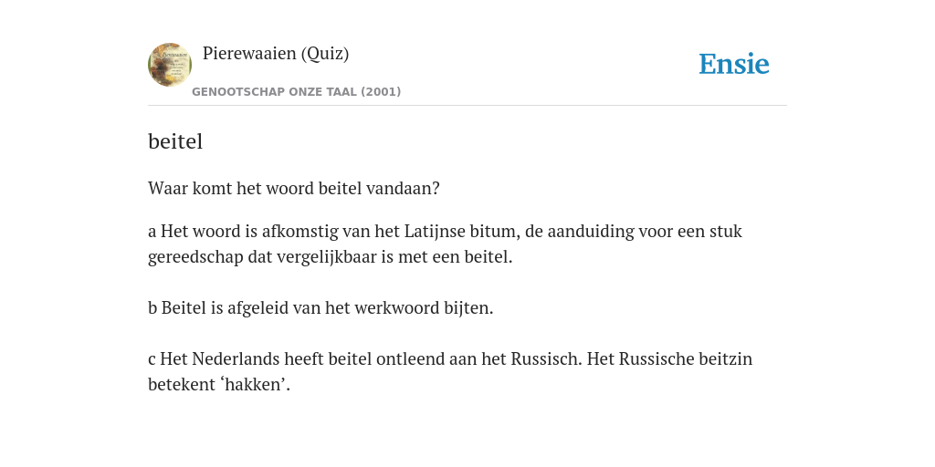The image size is (935, 467).
Task: Click the '(Quiz)' part of the title
Action: point(325,54)
